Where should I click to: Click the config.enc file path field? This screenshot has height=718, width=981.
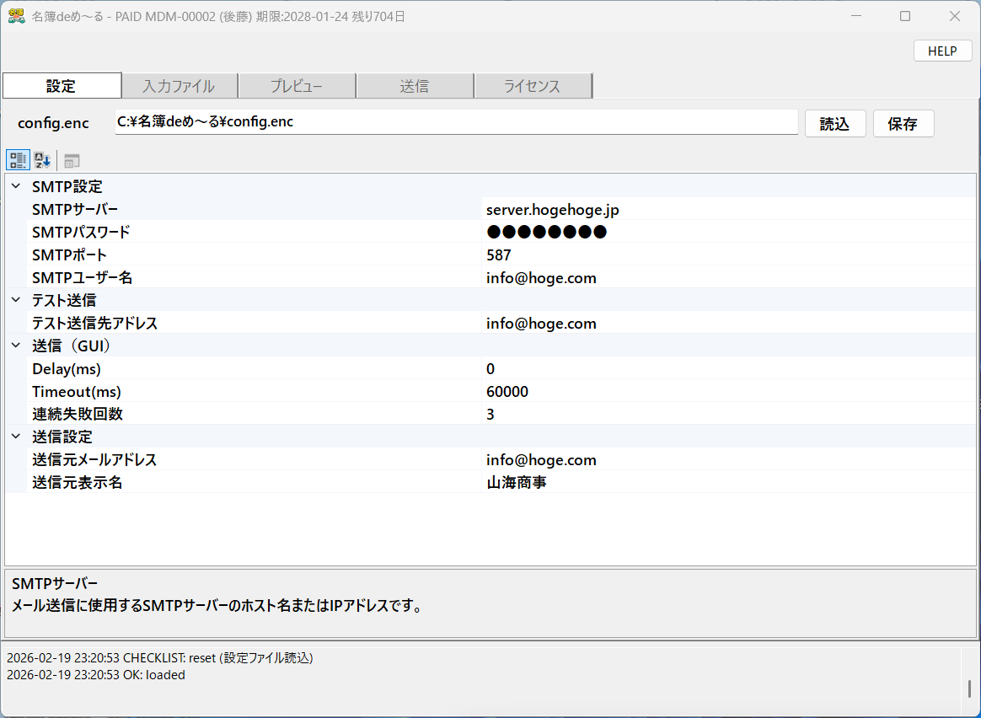click(455, 122)
